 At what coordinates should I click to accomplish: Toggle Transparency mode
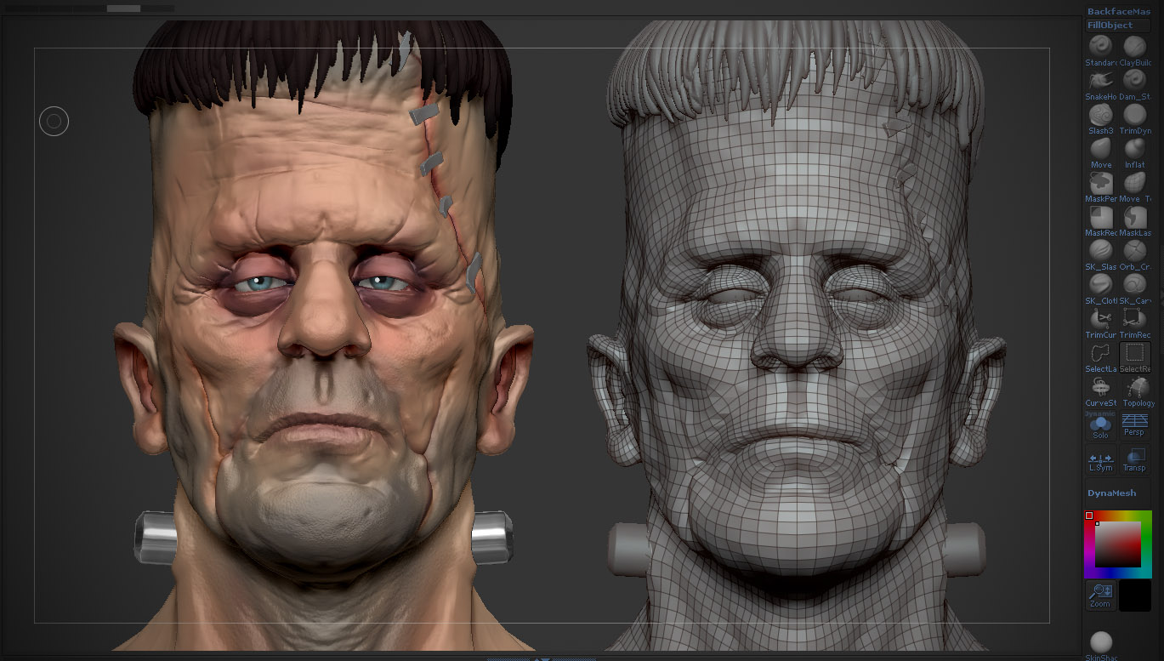[x=1135, y=459]
